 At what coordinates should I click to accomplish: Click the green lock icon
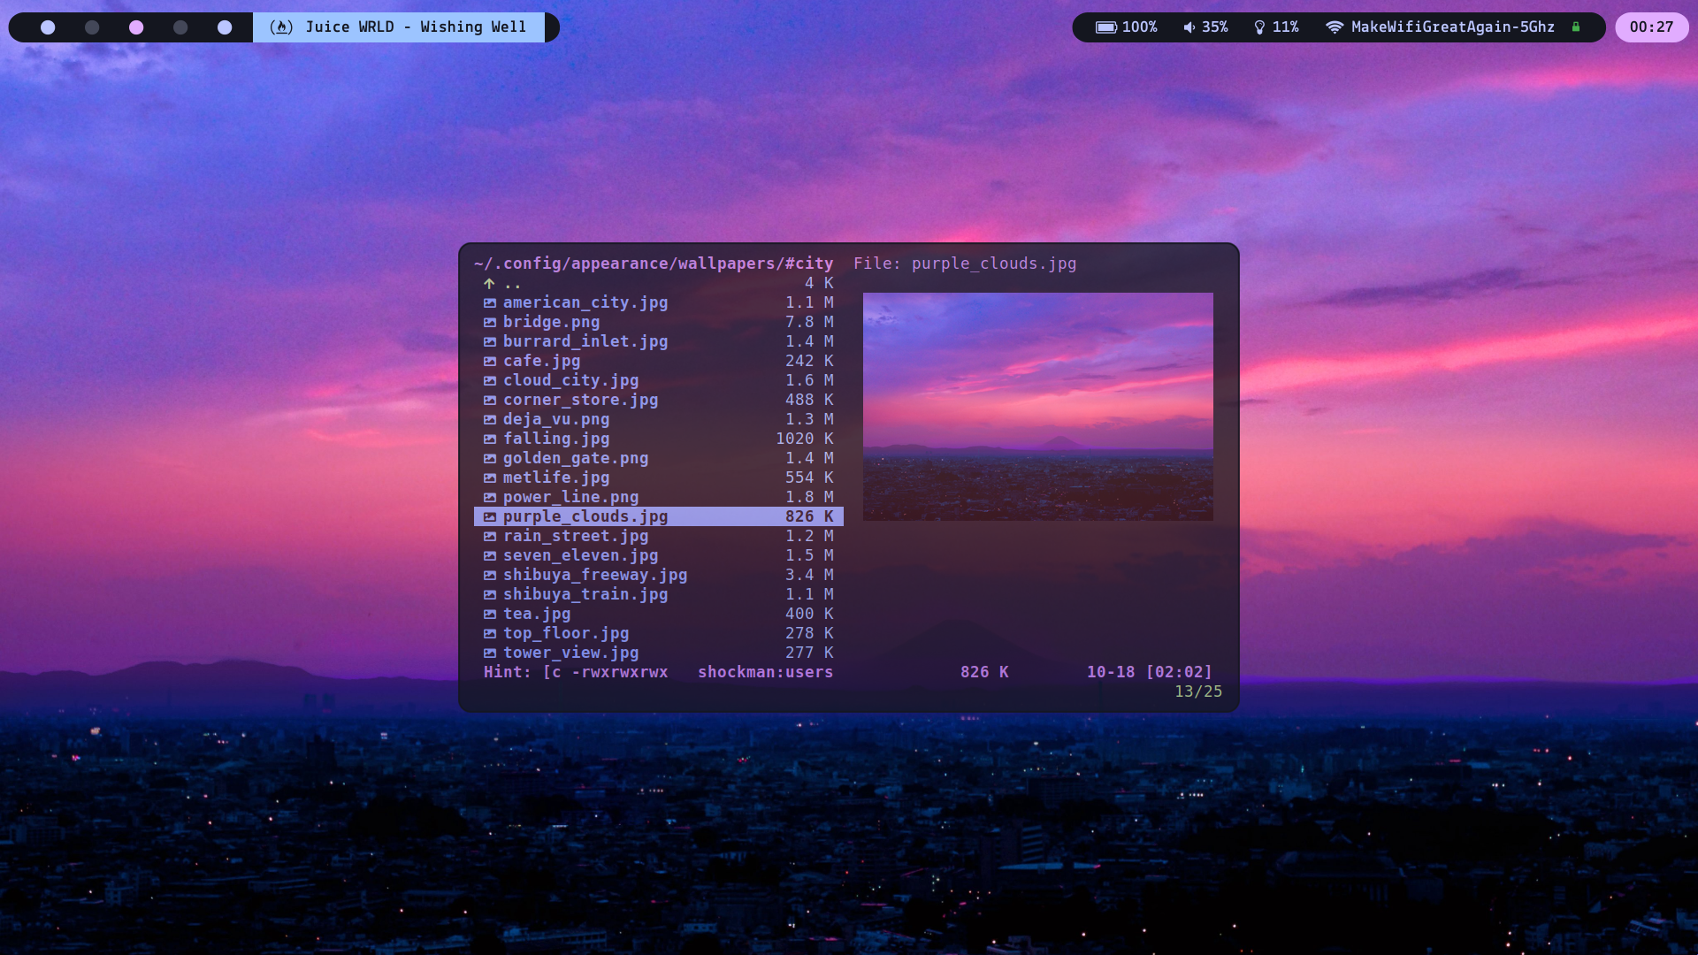[x=1576, y=27]
